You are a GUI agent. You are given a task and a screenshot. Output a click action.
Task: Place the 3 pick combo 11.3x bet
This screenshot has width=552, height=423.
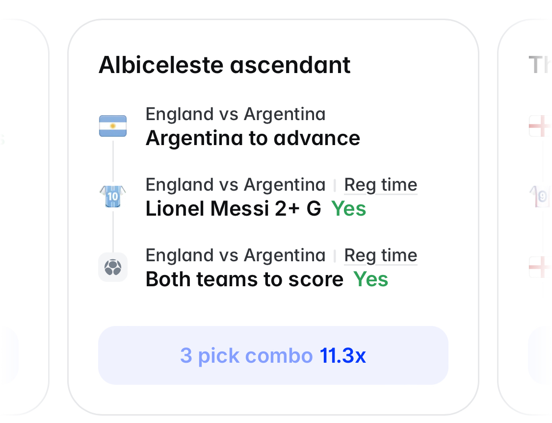[x=273, y=355]
